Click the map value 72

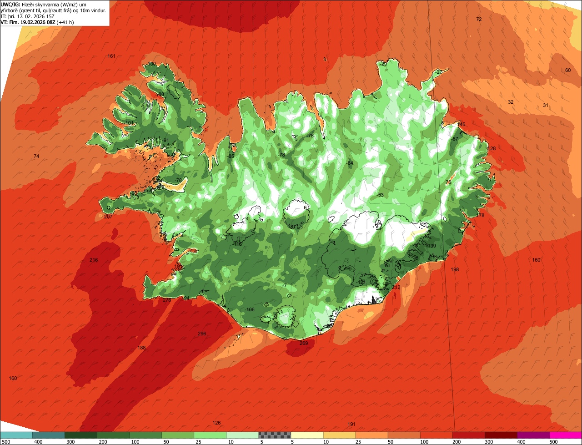coord(479,19)
